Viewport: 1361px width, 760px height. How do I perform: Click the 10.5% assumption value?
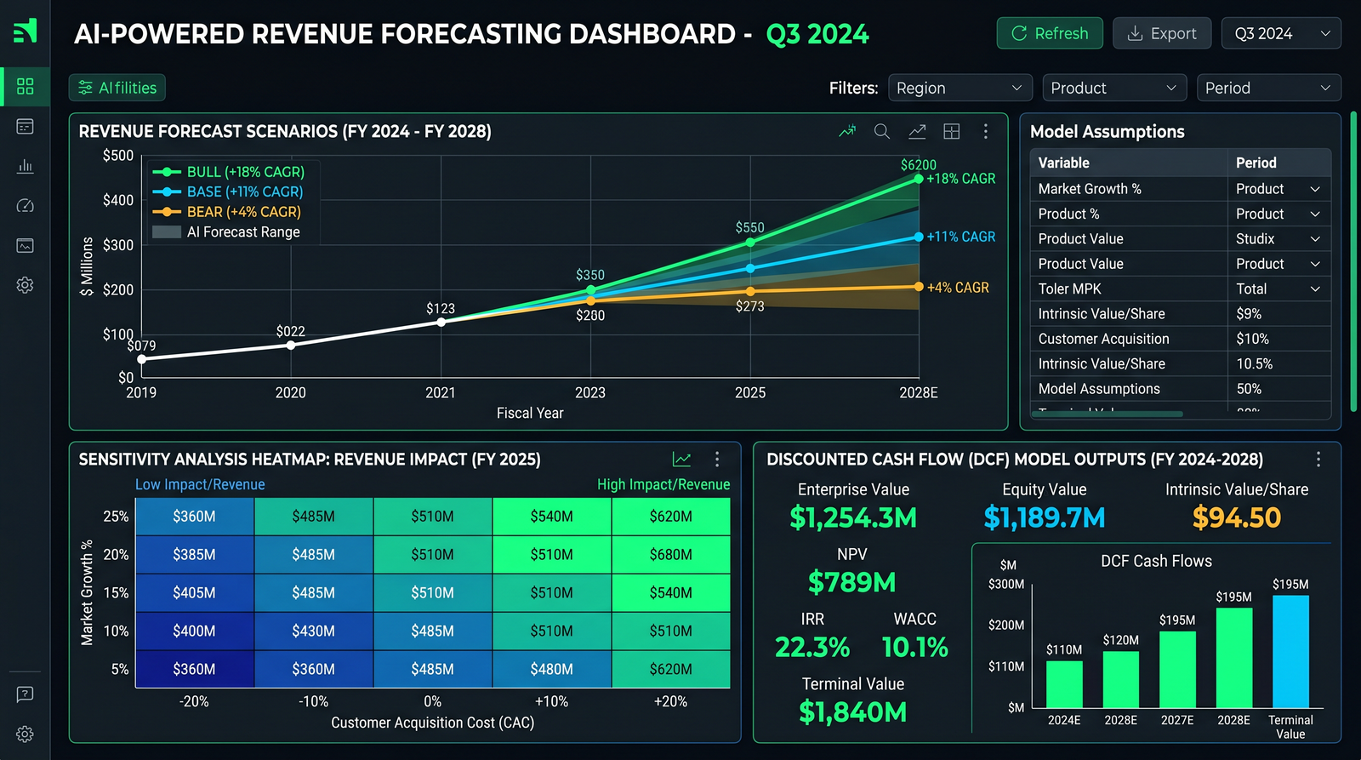coord(1255,364)
